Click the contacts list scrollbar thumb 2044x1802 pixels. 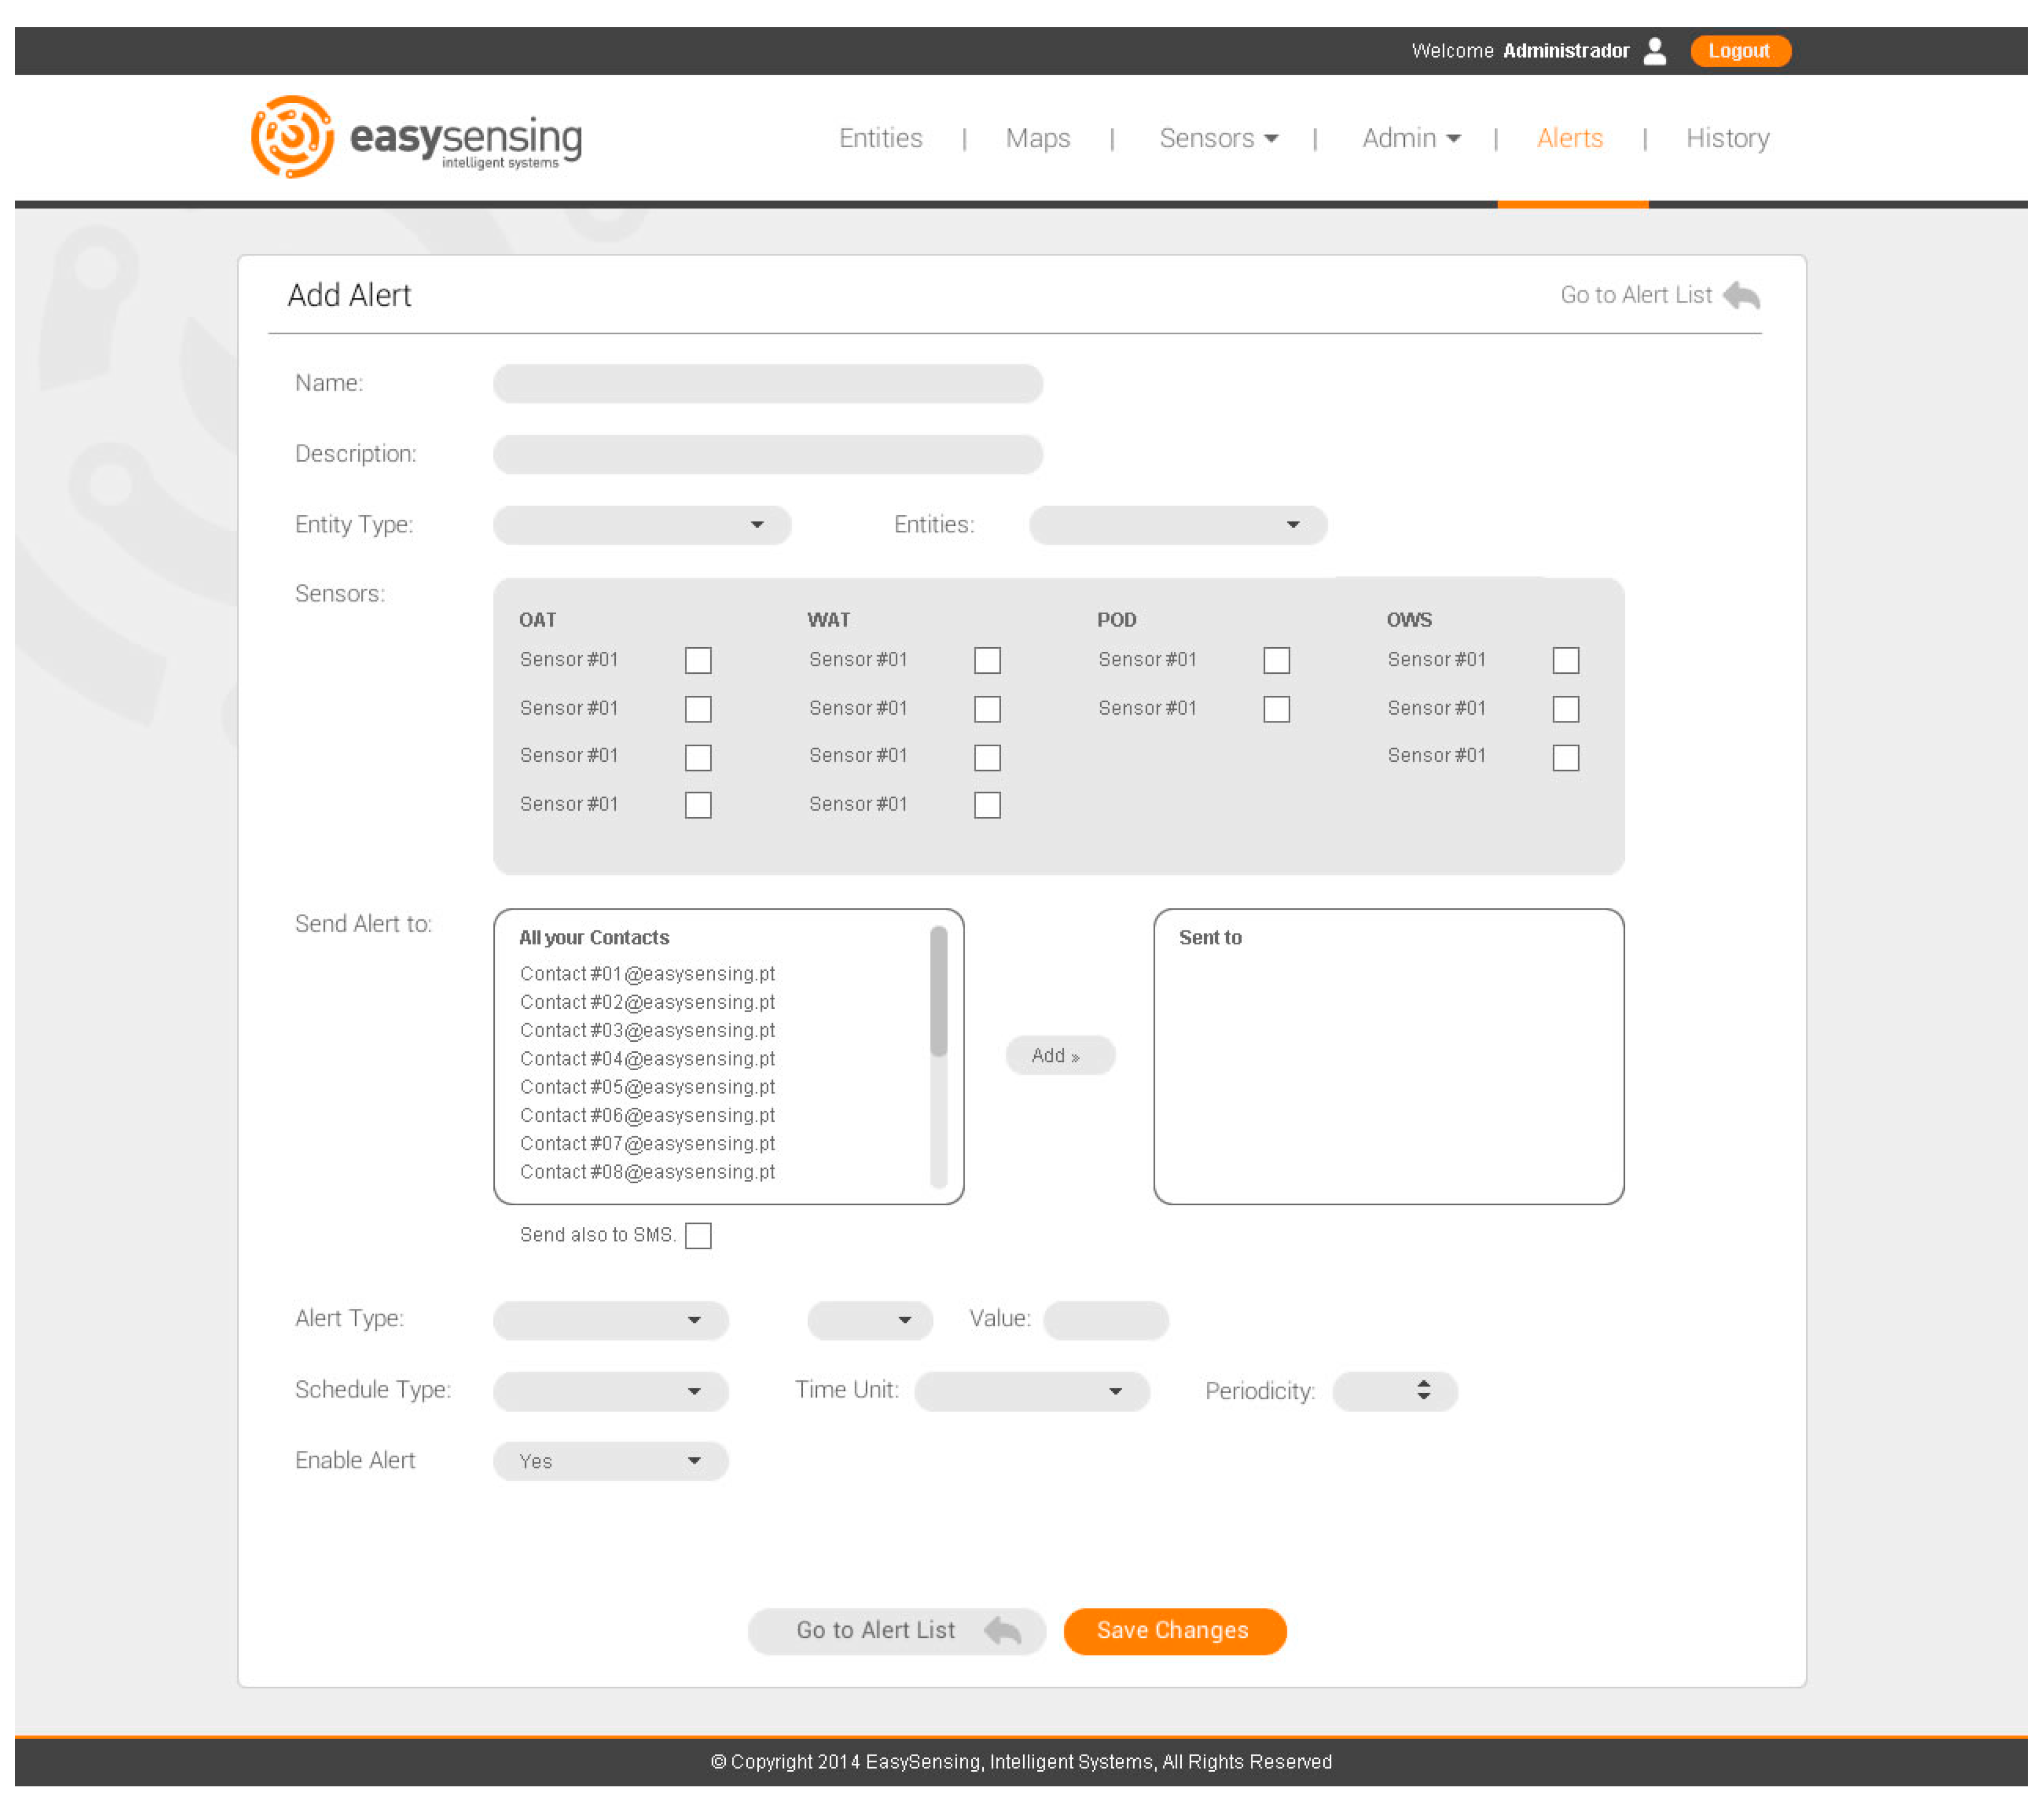938,991
